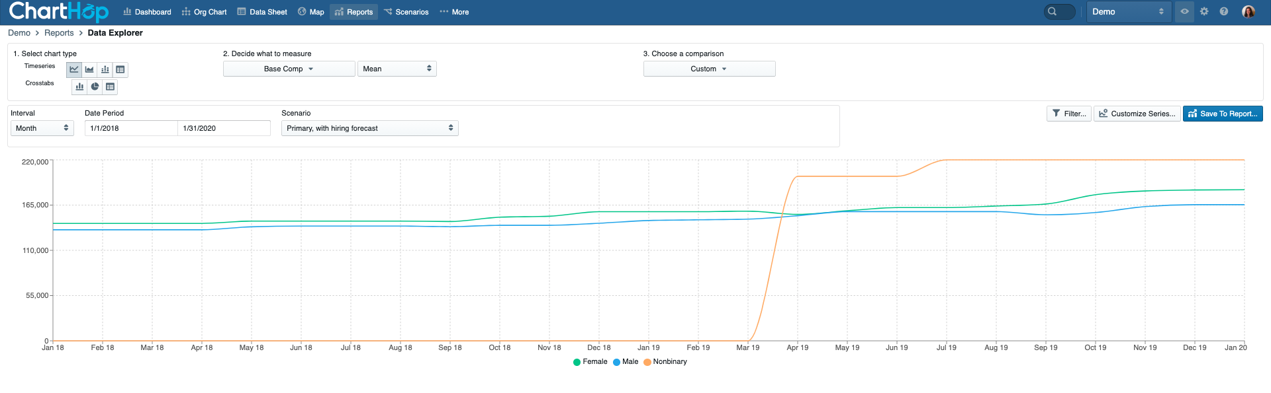
Task: Click the start date field showing 1/1/2018
Action: (x=131, y=128)
